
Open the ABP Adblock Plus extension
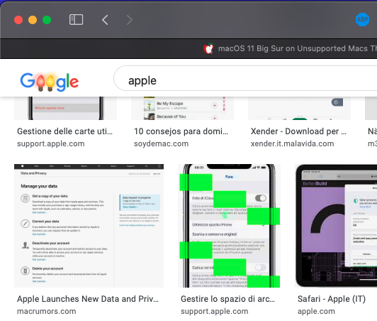point(362,19)
